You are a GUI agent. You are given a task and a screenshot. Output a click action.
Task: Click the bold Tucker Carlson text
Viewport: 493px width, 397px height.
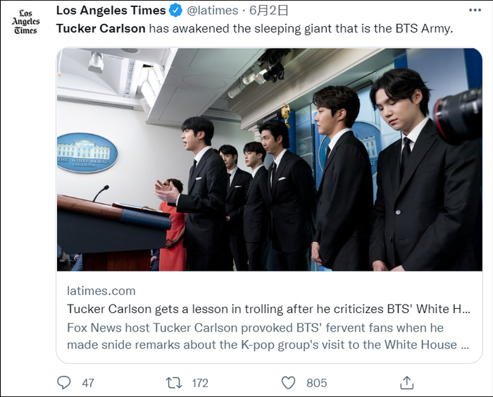tap(100, 29)
